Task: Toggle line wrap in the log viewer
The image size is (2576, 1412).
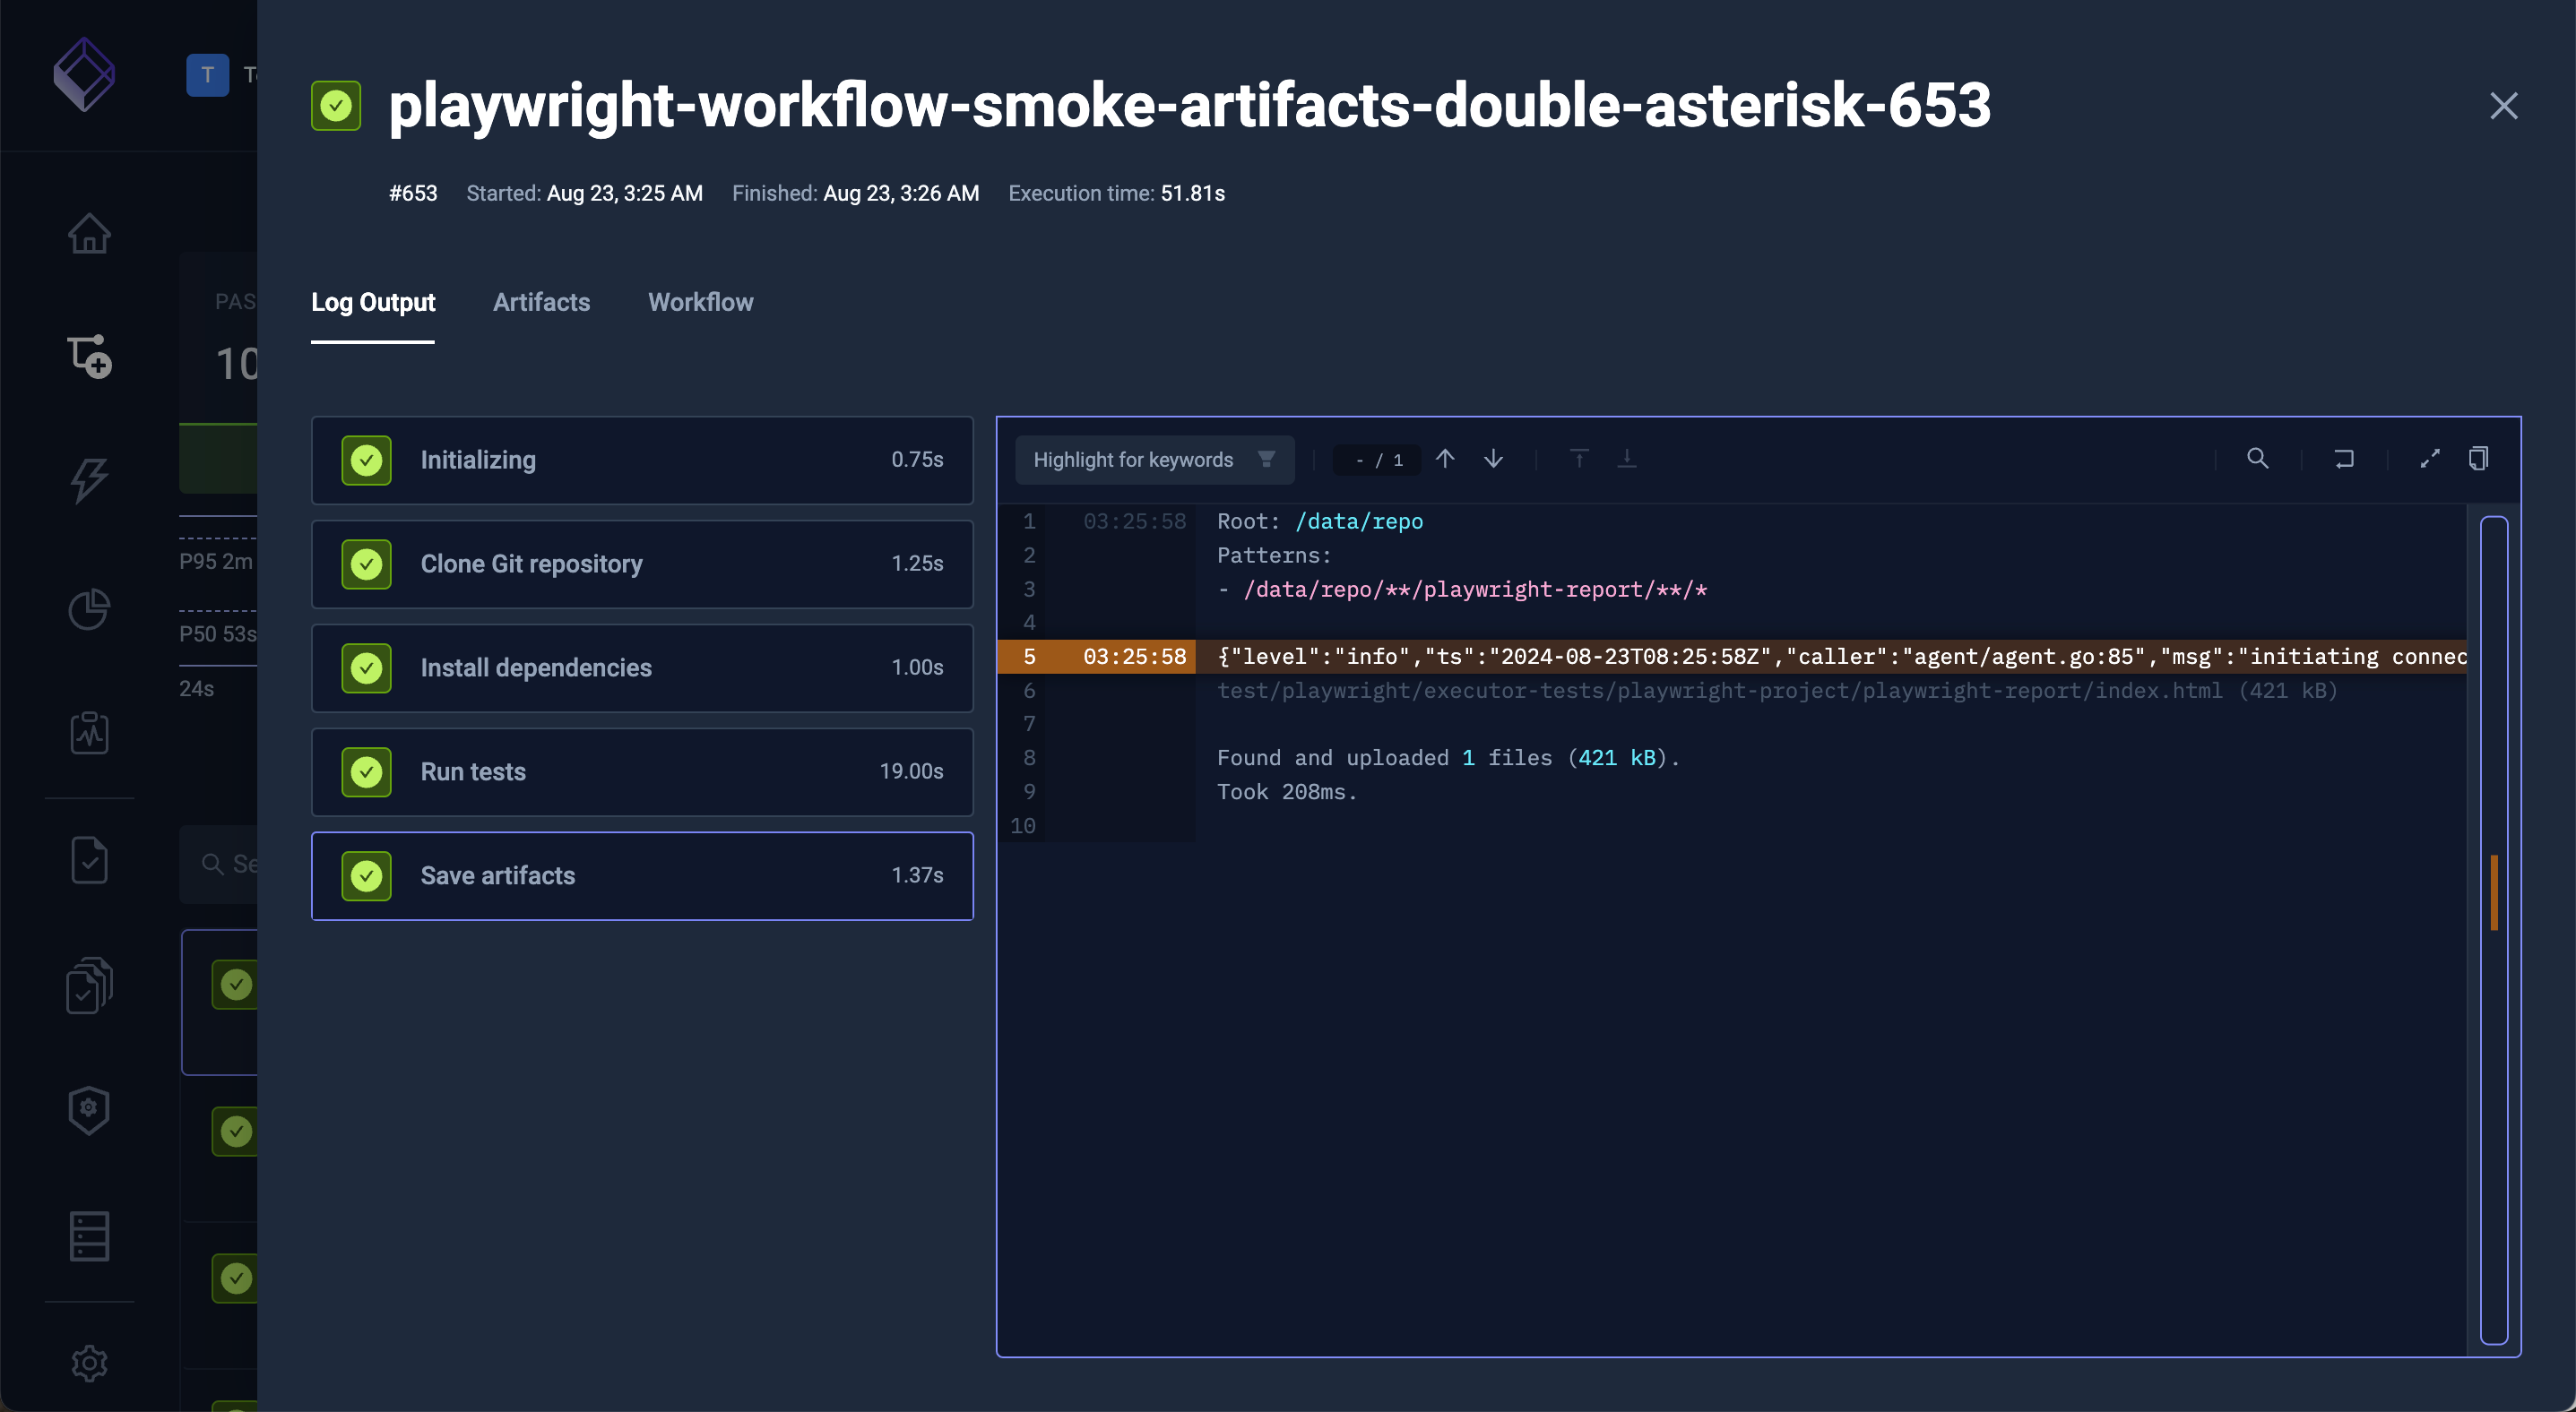Action: click(2343, 459)
